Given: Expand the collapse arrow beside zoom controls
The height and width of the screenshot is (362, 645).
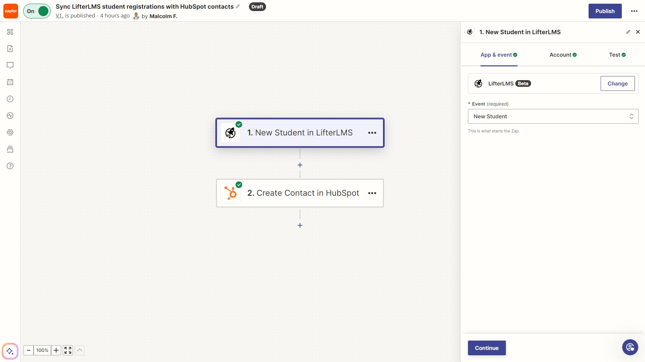Looking at the screenshot, I should 80,350.
